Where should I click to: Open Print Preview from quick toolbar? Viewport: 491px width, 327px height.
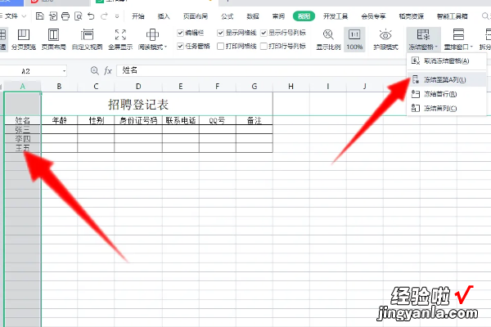[79, 16]
